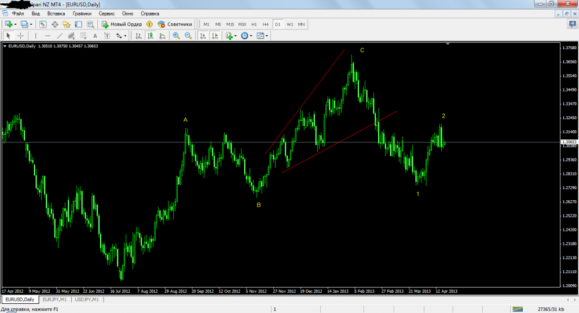Set timeframe to MN

[301, 24]
